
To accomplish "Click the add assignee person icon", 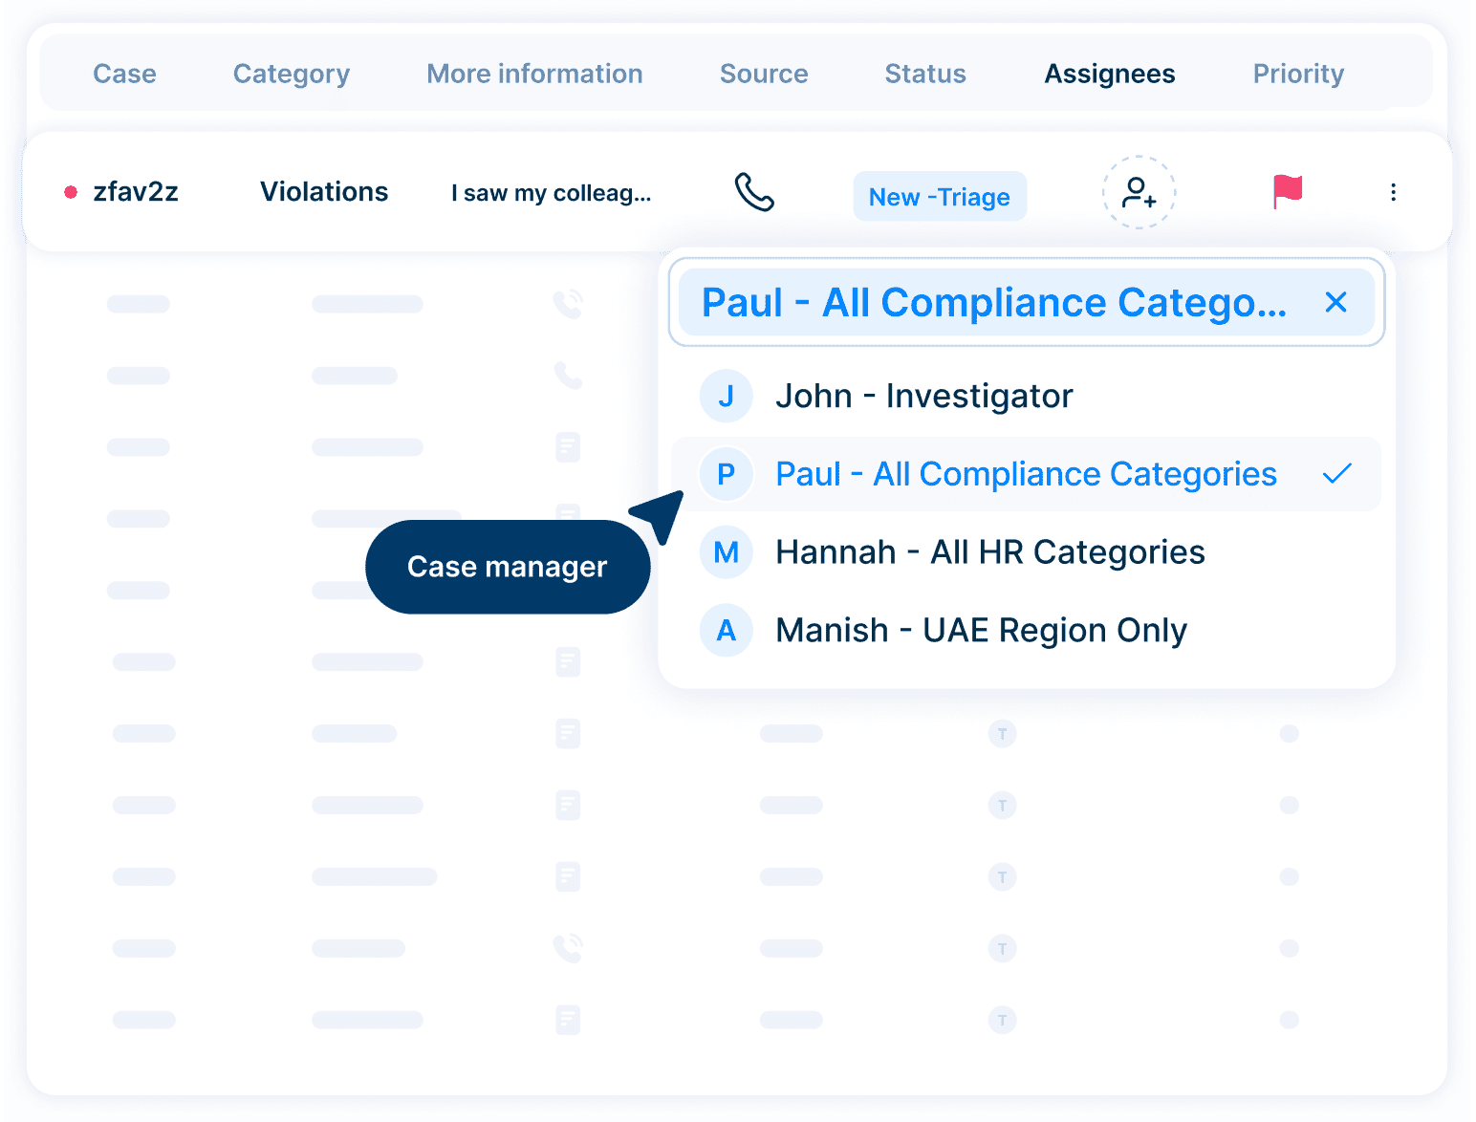I will [x=1139, y=192].
